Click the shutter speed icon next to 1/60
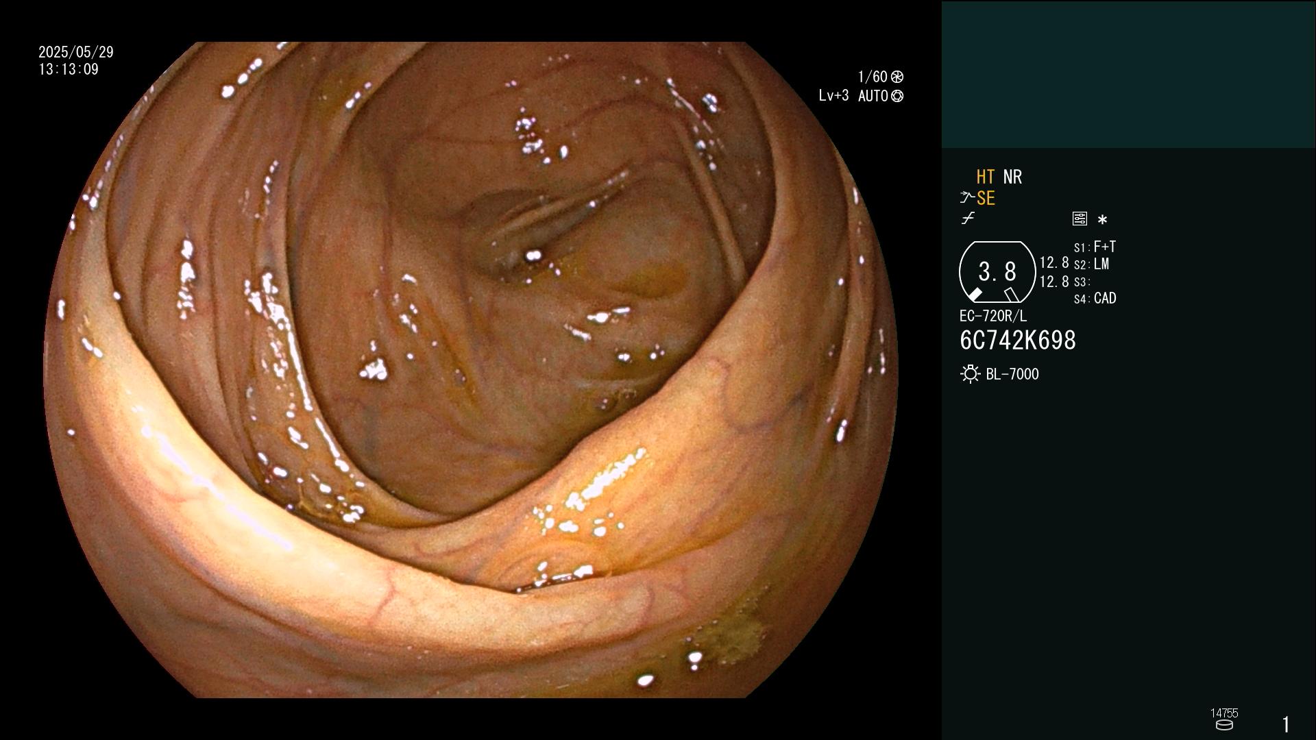This screenshot has height=740, width=1316. click(897, 77)
